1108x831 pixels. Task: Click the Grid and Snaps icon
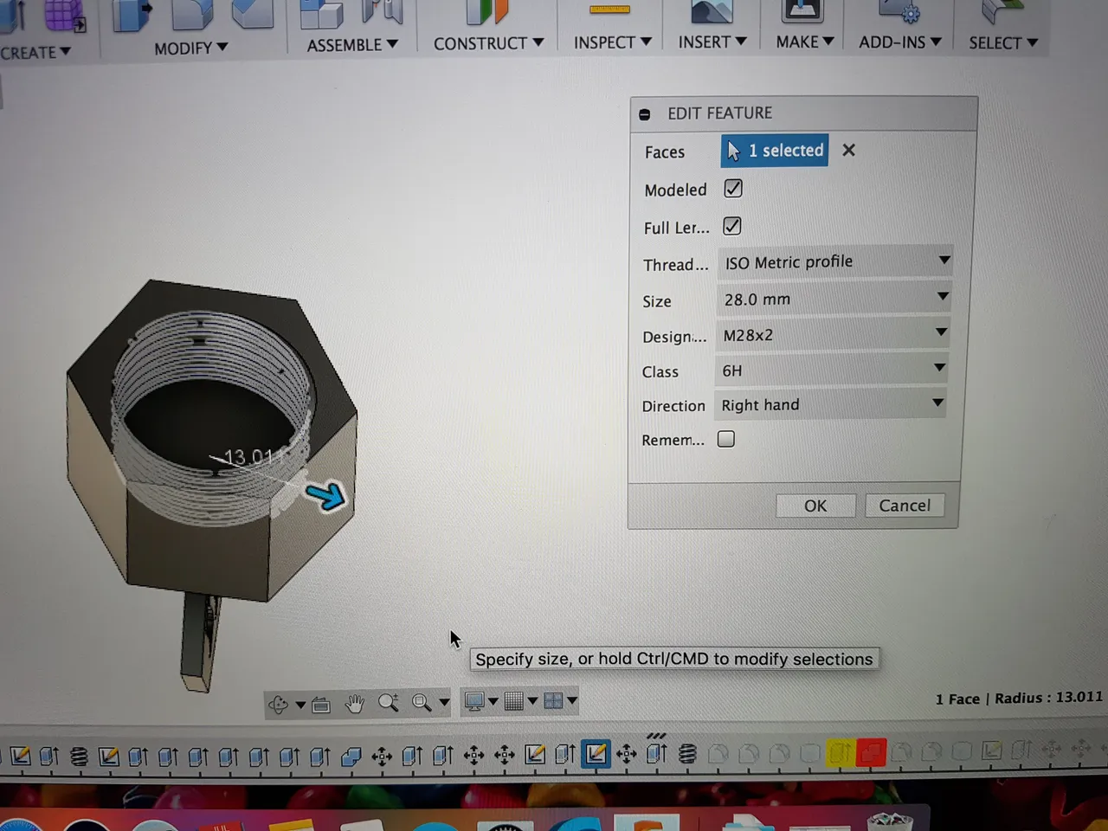[514, 701]
